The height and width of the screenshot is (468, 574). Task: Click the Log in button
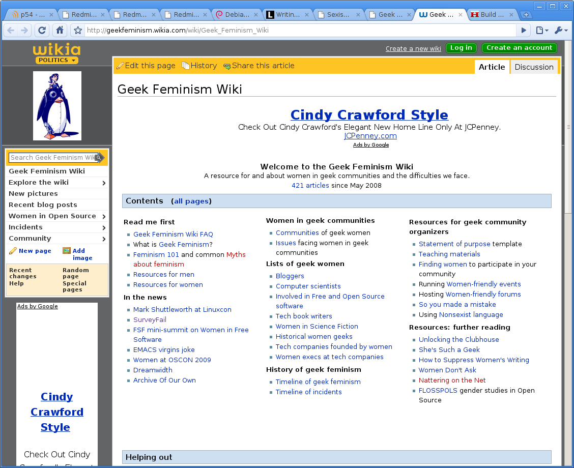pyautogui.click(x=461, y=48)
